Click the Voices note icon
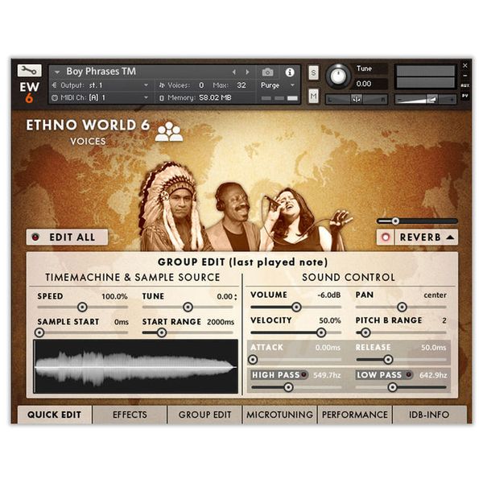 (x=162, y=85)
